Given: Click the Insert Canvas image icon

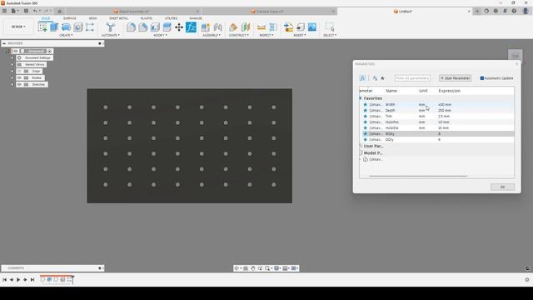Looking at the screenshot, I should 312,27.
